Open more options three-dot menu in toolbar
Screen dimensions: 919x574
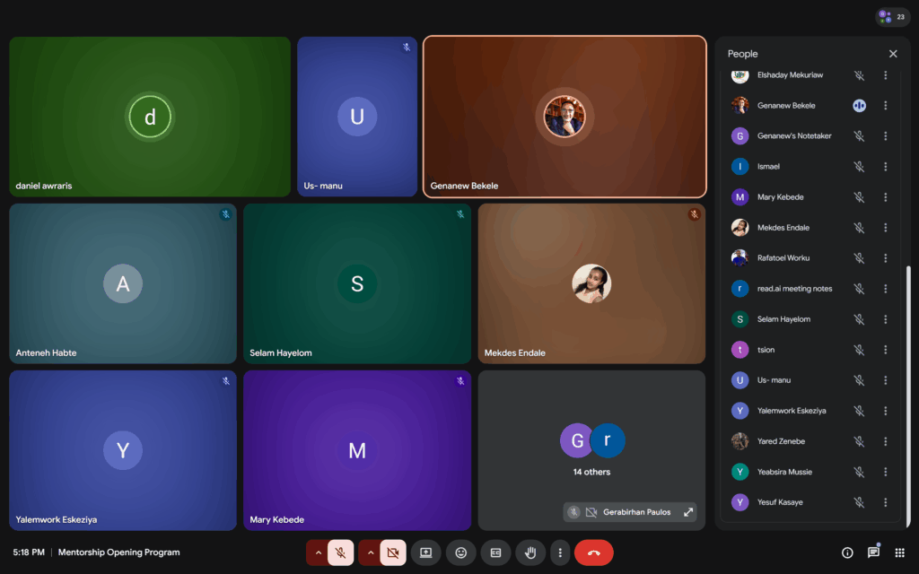(560, 552)
